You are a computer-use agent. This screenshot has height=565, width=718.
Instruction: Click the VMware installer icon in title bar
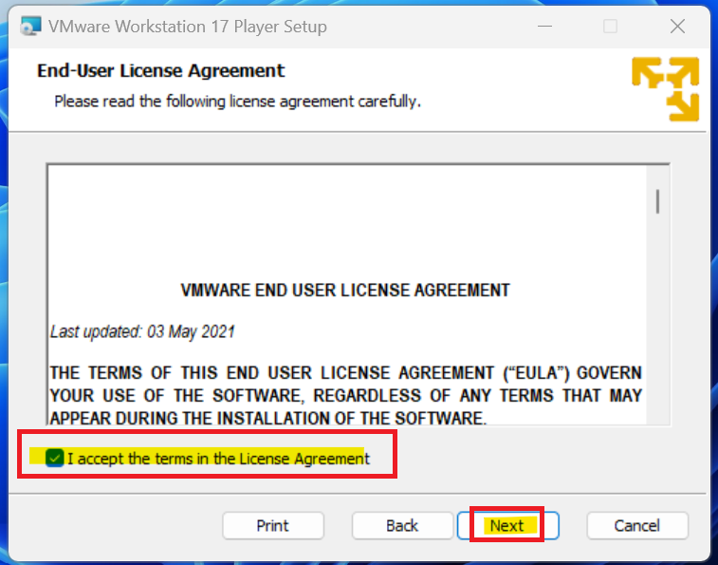(x=30, y=27)
